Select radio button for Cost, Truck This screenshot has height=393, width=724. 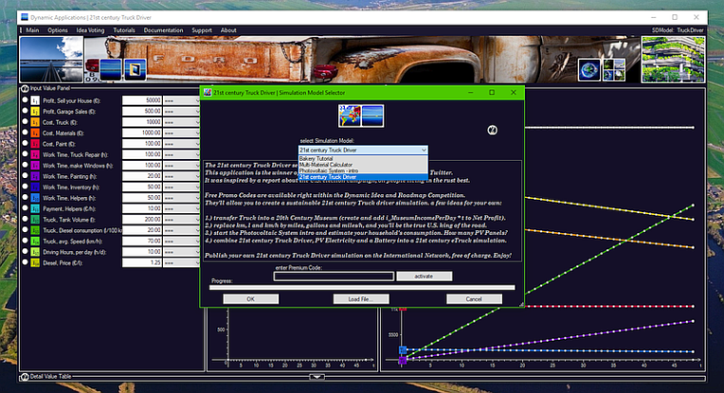[x=25, y=122]
